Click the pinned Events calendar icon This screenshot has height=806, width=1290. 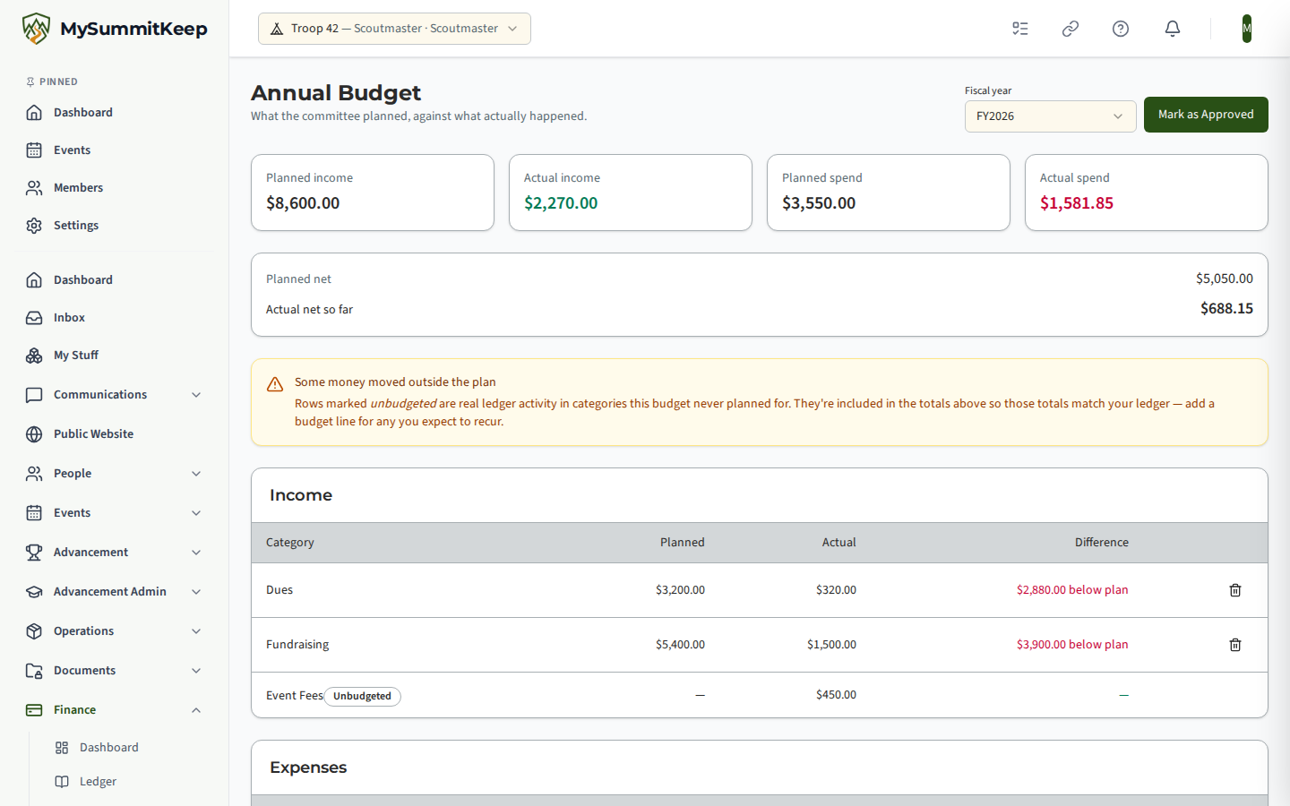click(34, 150)
